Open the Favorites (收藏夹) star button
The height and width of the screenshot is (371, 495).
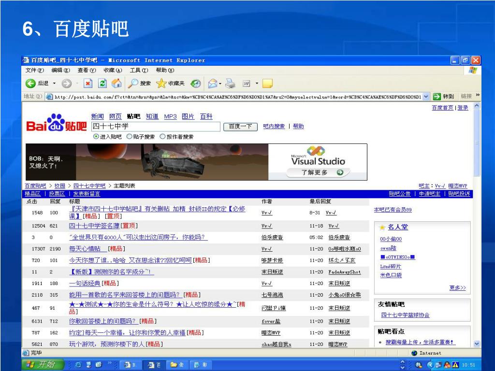(171, 83)
